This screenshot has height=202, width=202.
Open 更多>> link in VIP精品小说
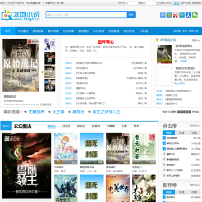(196, 40)
